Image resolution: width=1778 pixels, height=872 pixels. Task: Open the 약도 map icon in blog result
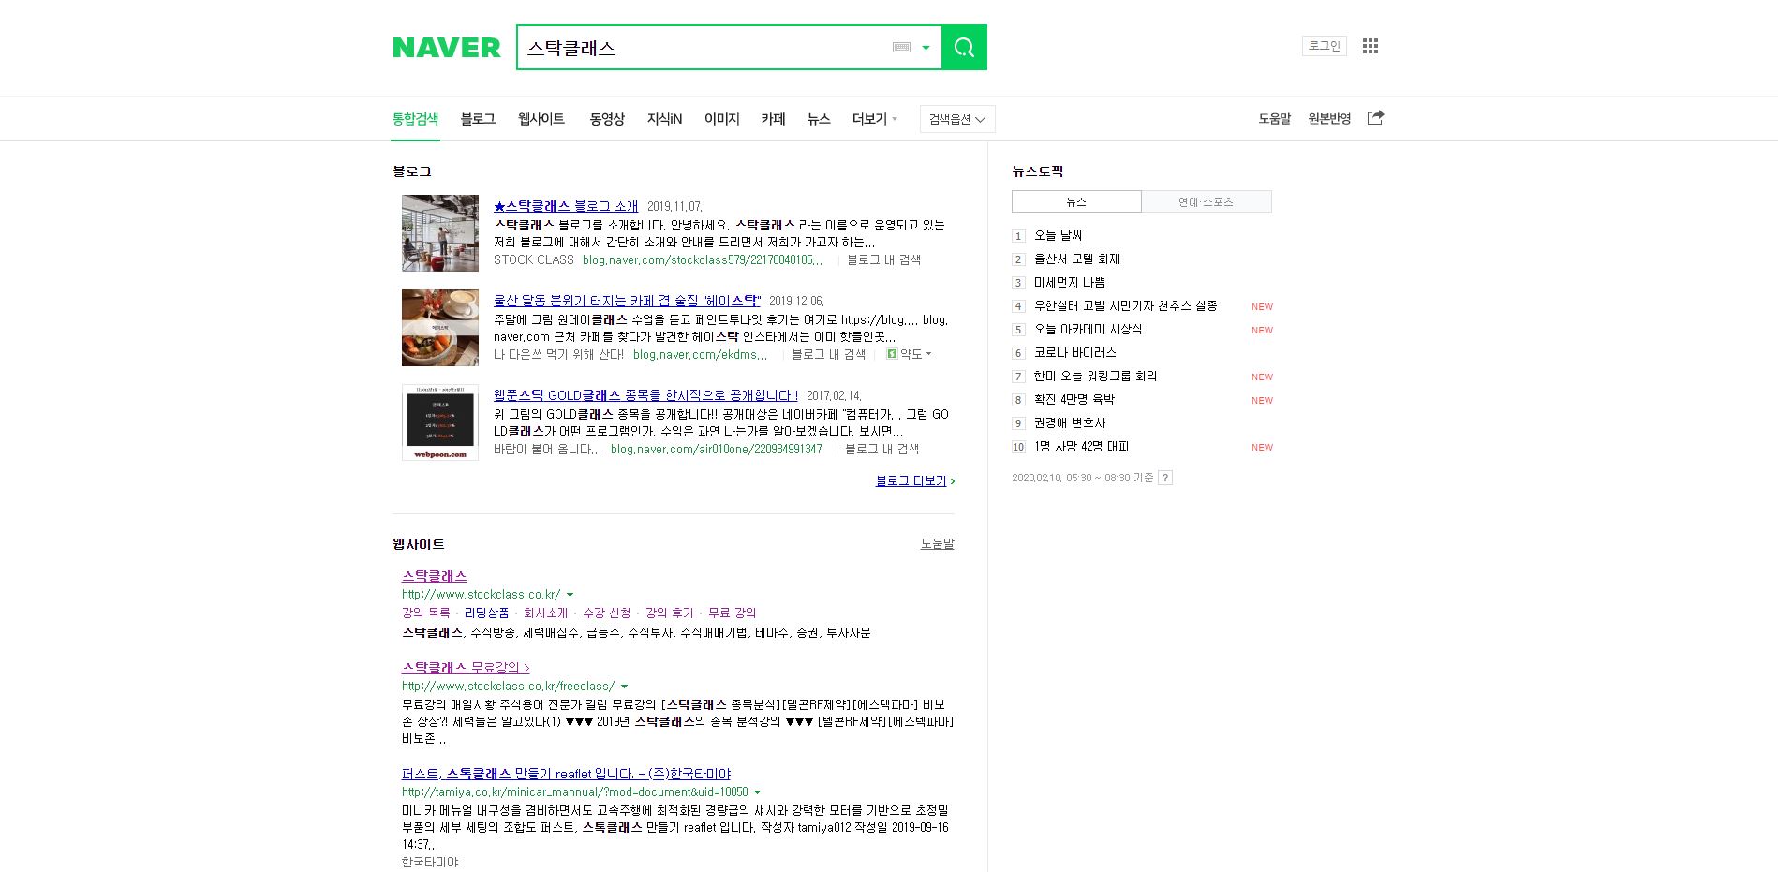pyautogui.click(x=892, y=354)
